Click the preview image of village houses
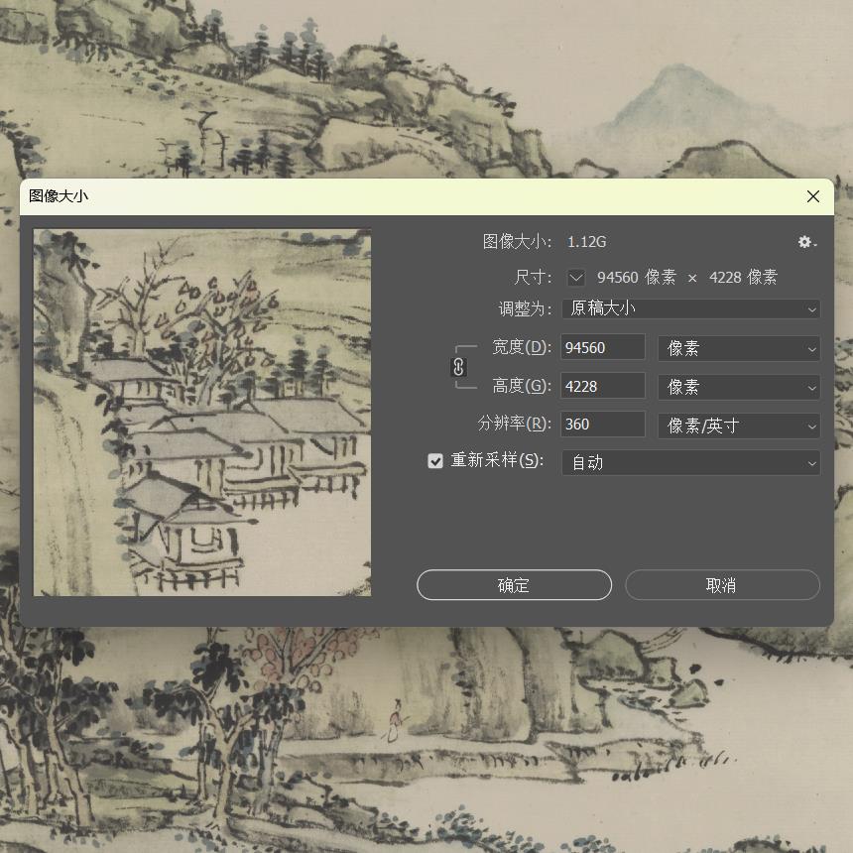This screenshot has width=853, height=853. click(202, 413)
